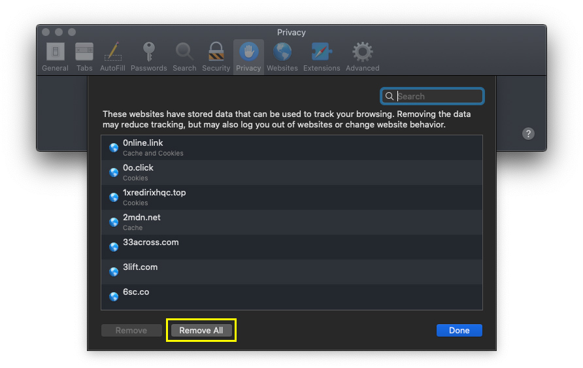Click the help question mark button

pos(528,133)
